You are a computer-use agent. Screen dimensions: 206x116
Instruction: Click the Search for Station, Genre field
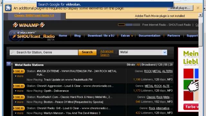tap(44, 52)
